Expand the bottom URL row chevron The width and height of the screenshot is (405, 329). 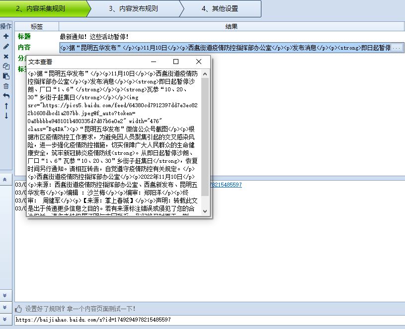5,320
